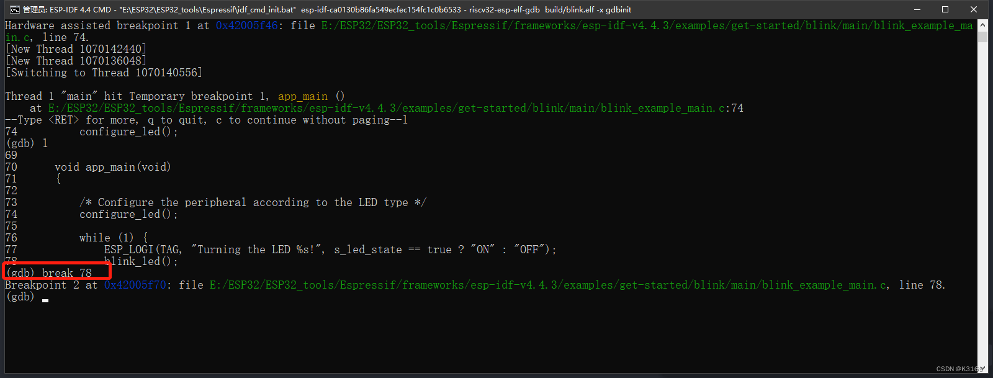
Task: Click the 'while (1) {' source line
Action: 113,238
